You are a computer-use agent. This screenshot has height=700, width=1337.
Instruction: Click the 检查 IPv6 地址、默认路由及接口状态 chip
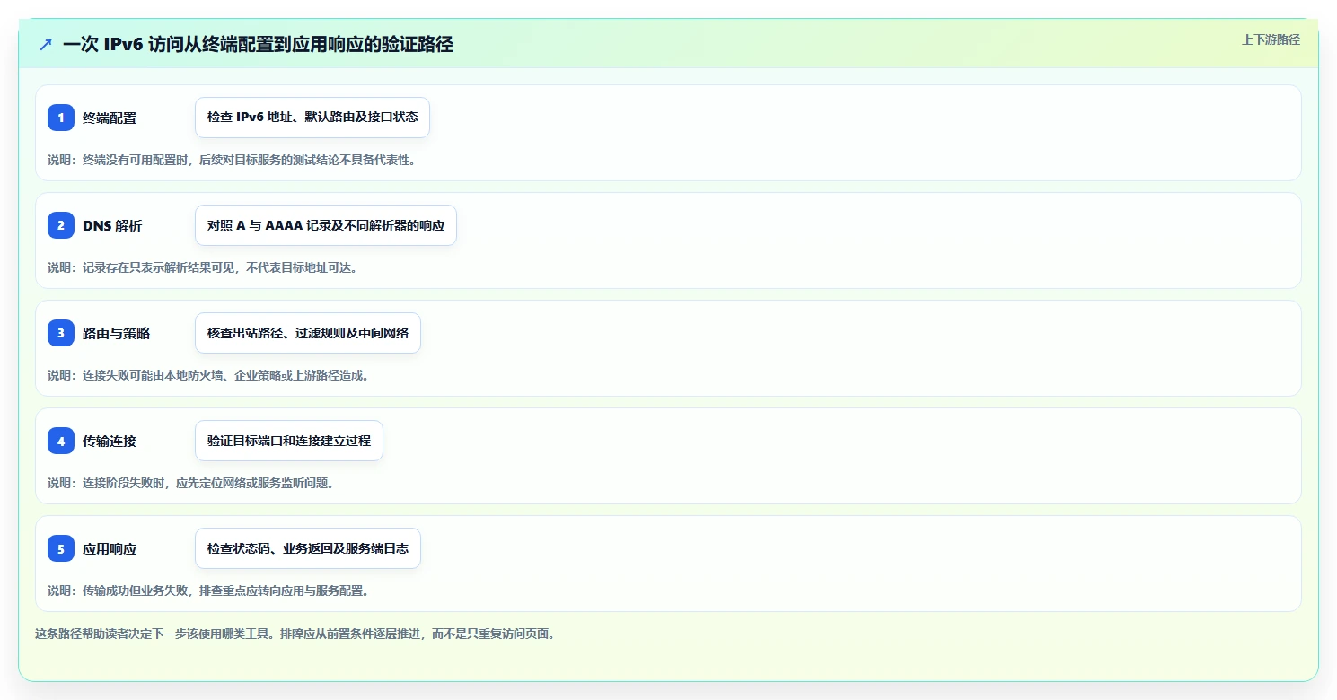point(312,118)
